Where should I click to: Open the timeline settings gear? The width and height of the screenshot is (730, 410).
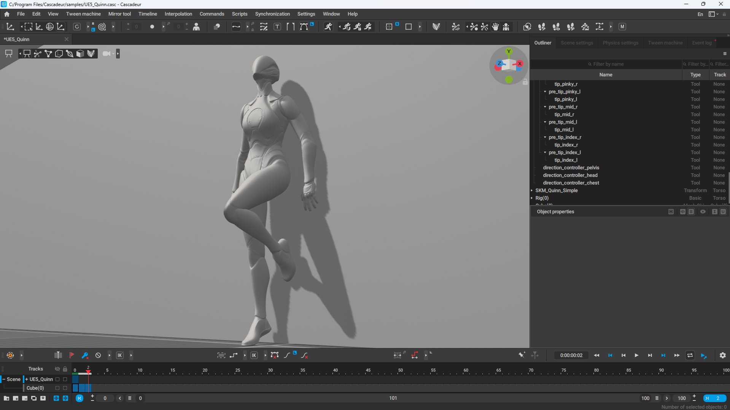[723, 355]
